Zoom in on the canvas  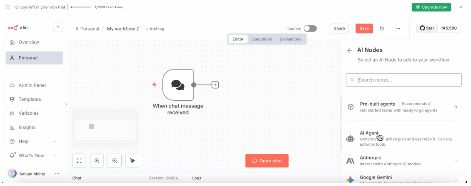click(x=97, y=161)
